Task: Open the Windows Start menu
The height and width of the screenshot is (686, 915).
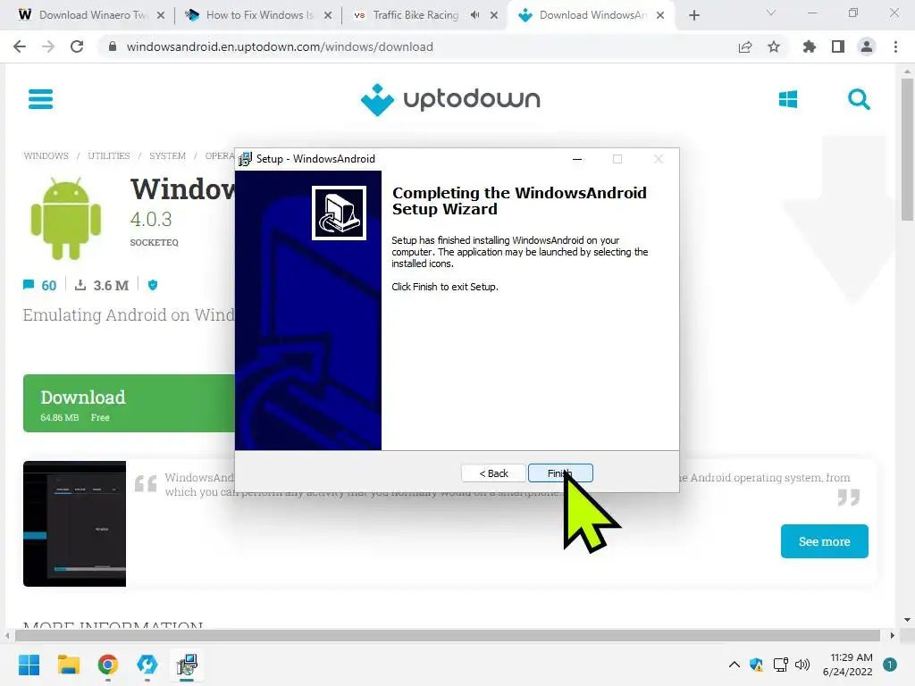Action: (29, 665)
